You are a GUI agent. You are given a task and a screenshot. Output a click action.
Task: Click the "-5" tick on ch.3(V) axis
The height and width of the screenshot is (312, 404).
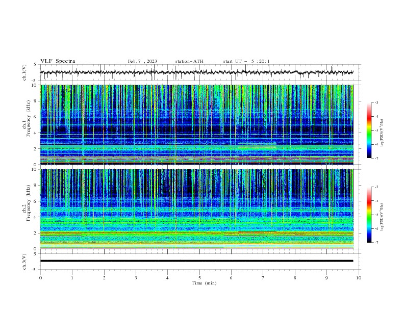coord(34,270)
